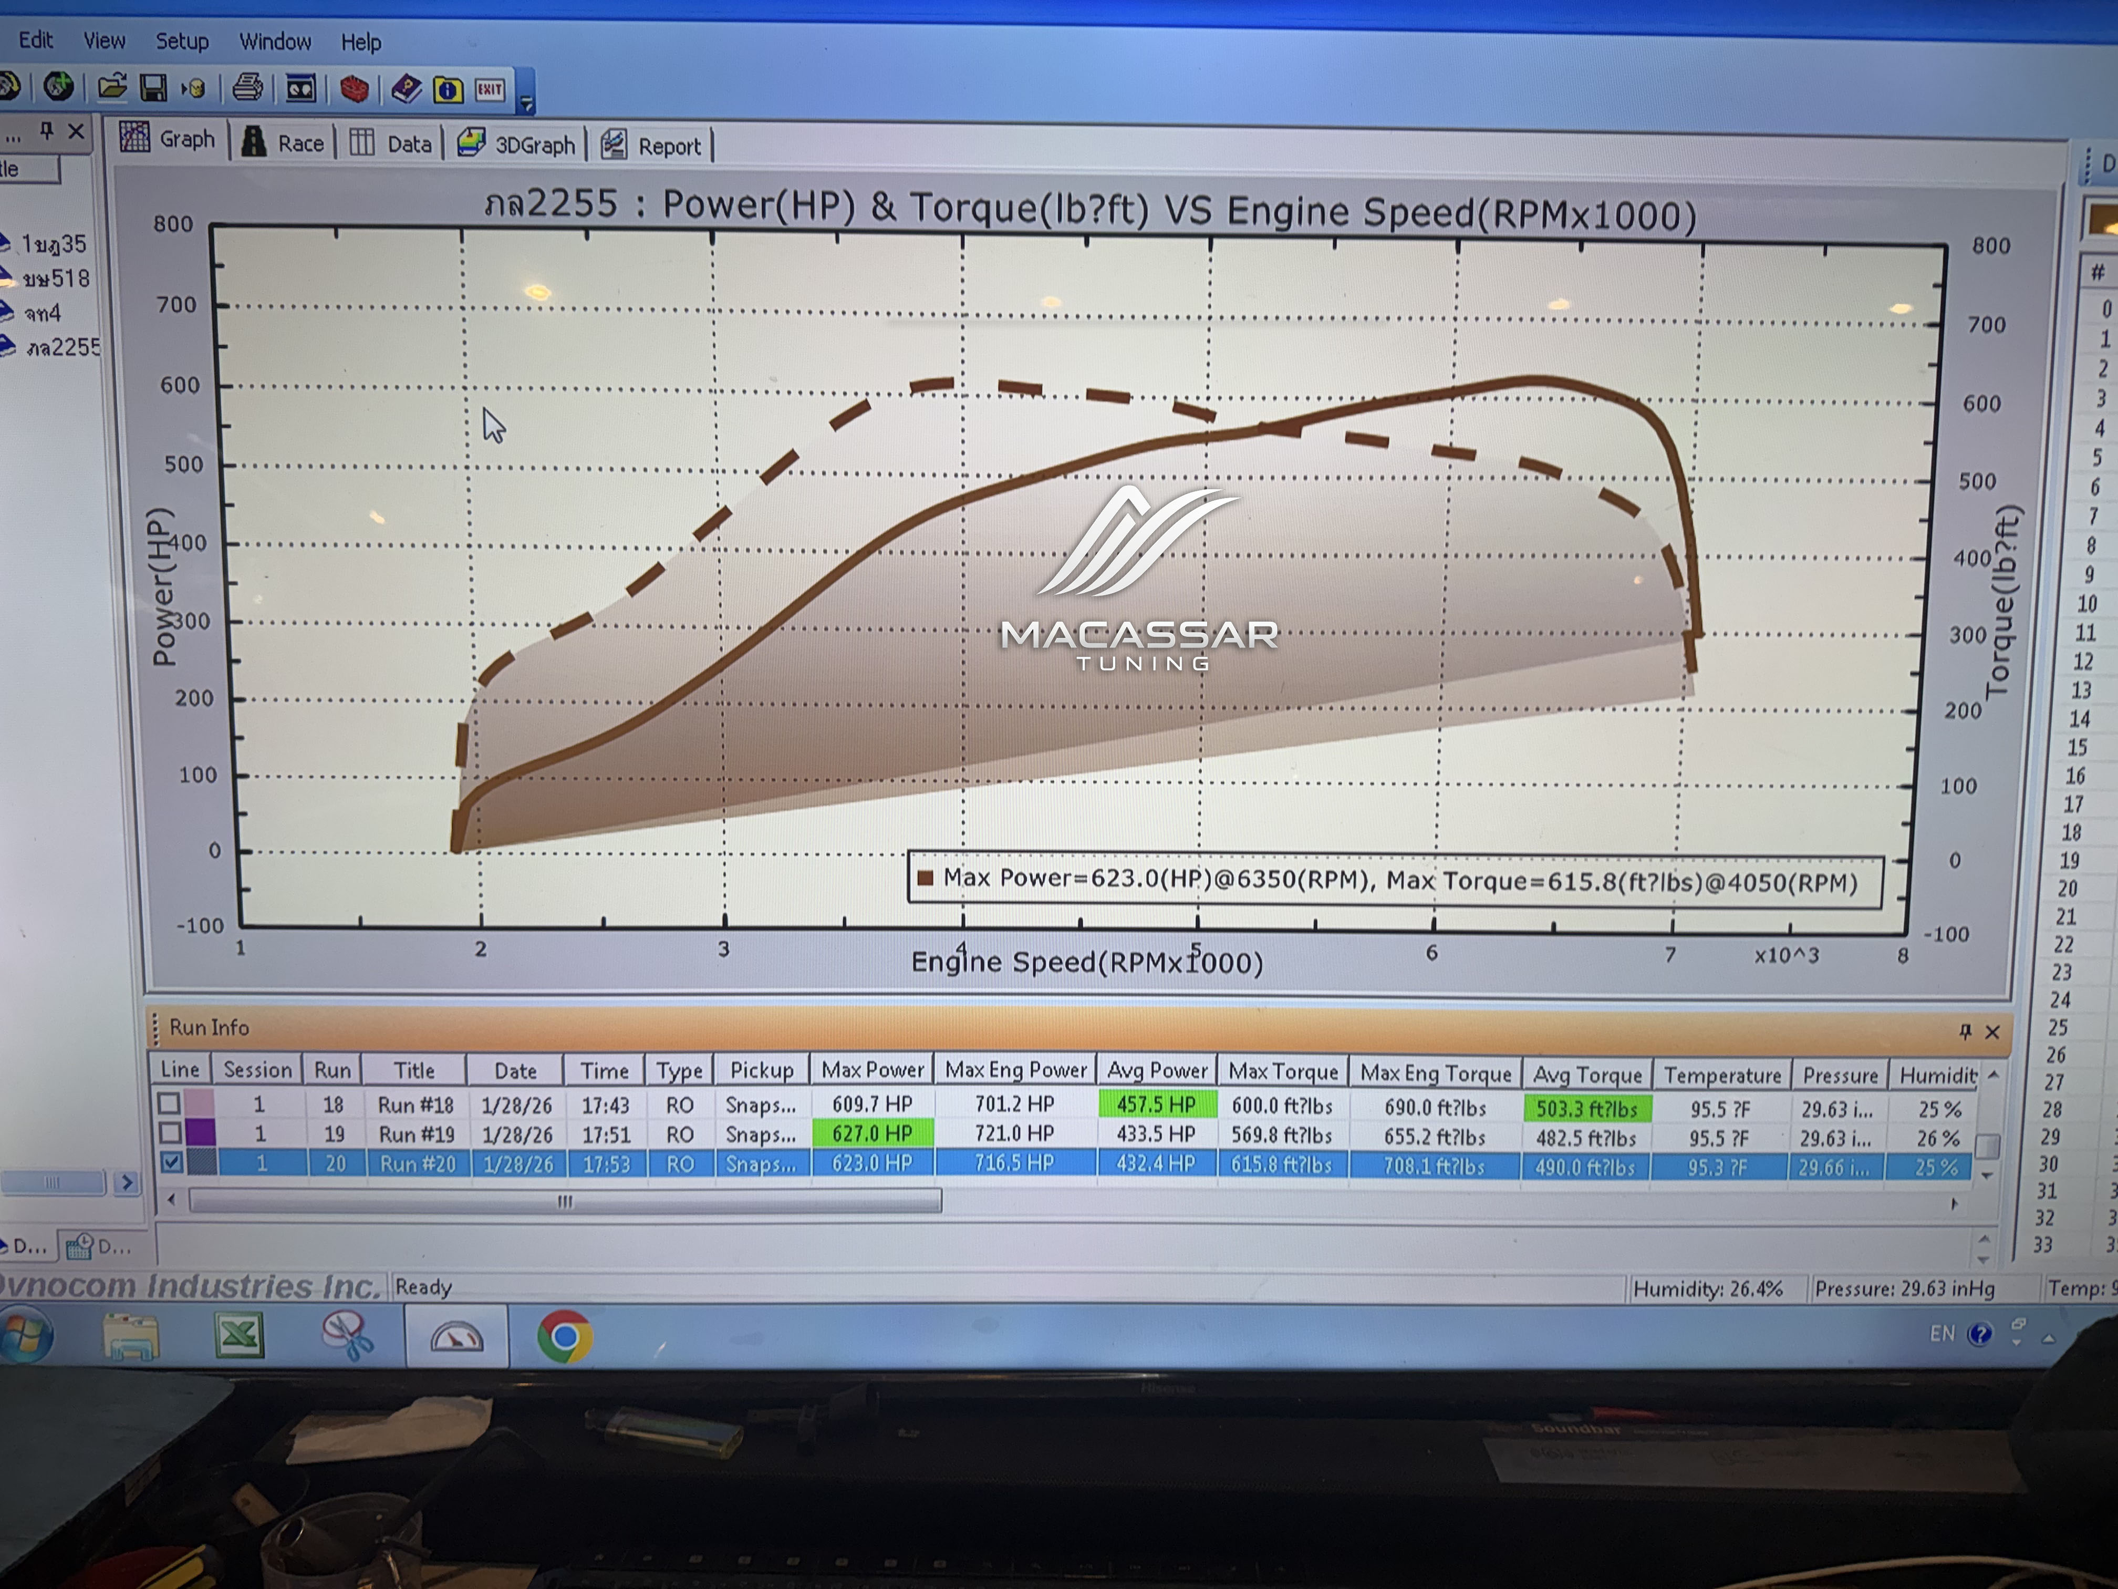Uncheck the Run #20 line checkbox
The height and width of the screenshot is (1589, 2118).
tap(171, 1163)
